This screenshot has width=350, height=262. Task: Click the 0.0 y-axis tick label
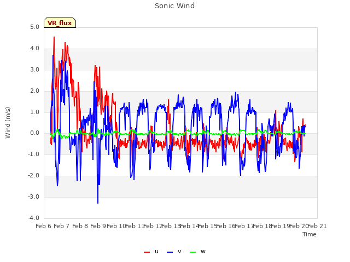pyautogui.click(x=34, y=133)
